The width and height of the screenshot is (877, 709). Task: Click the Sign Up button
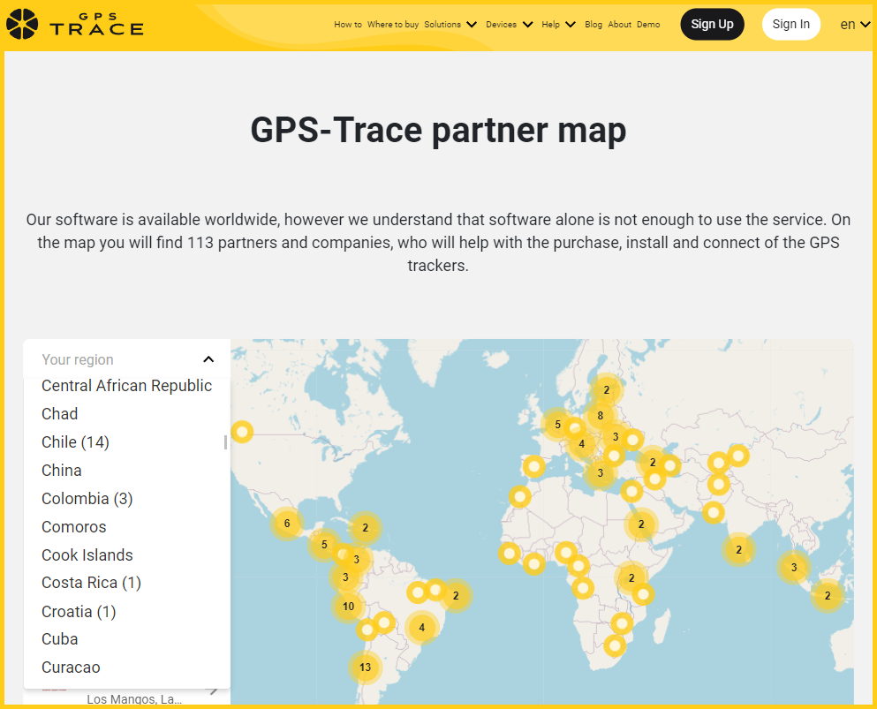[x=712, y=25]
